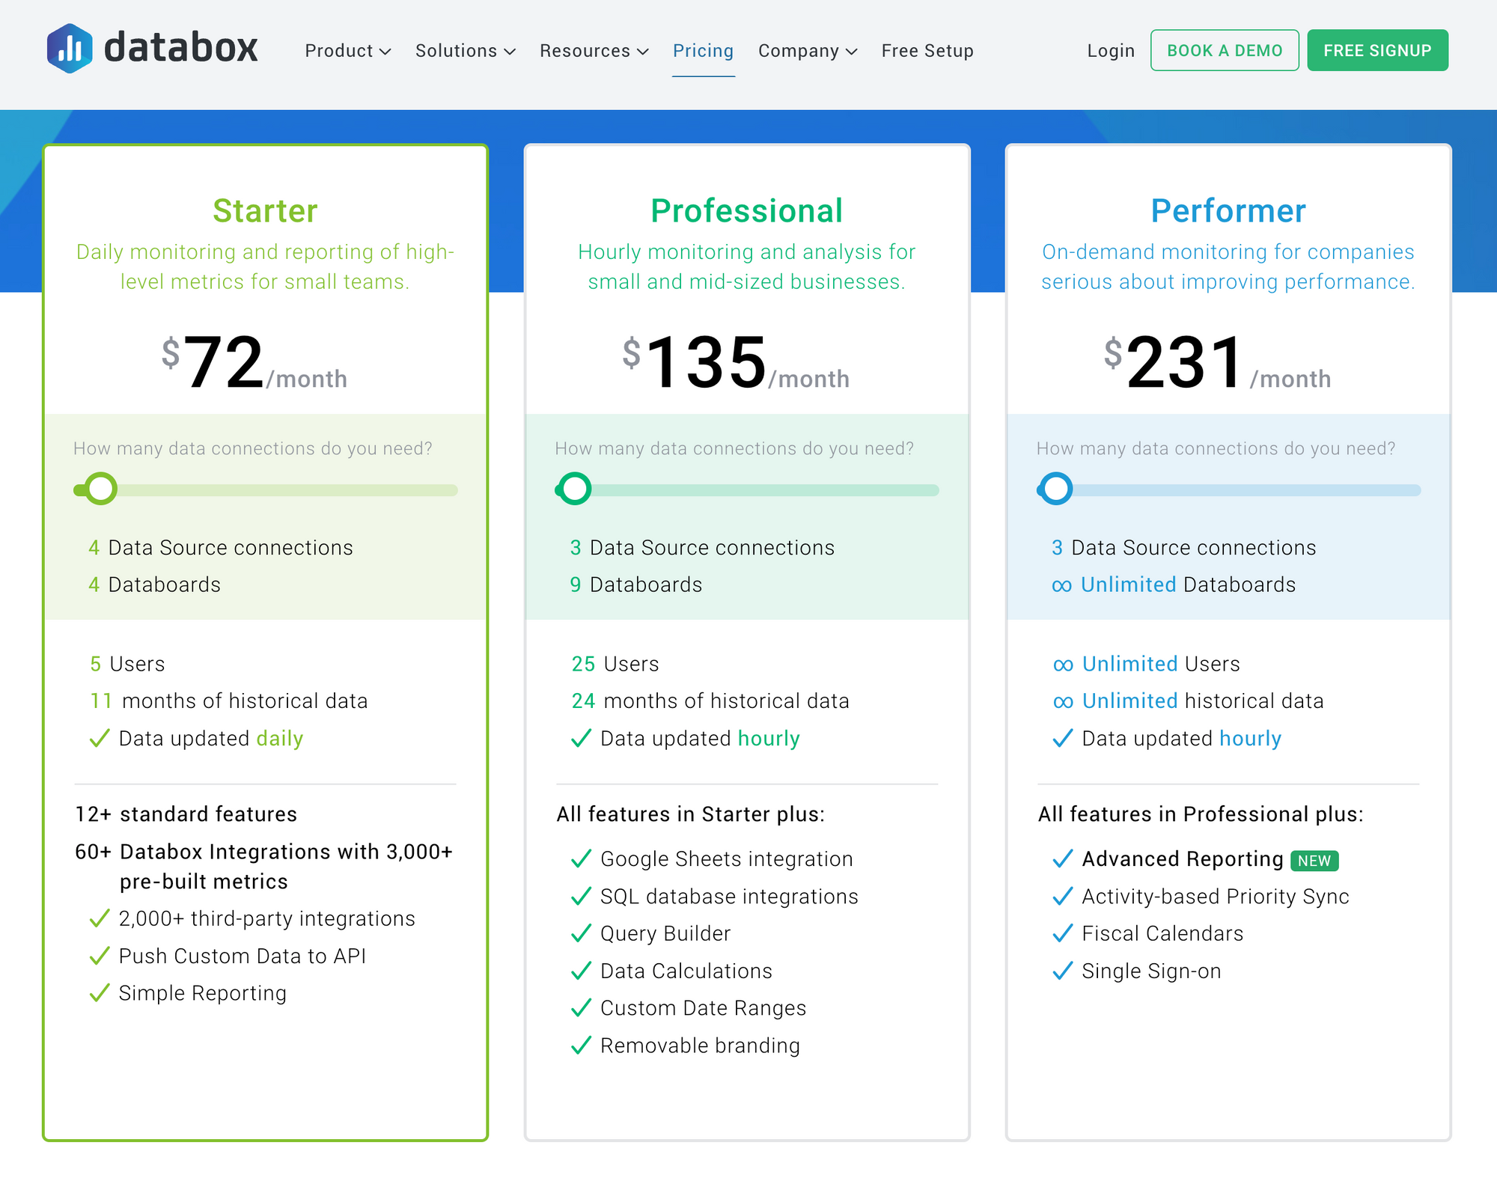The image size is (1497, 1181).
Task: Click '12+ standard features' heading
Action: 186,814
